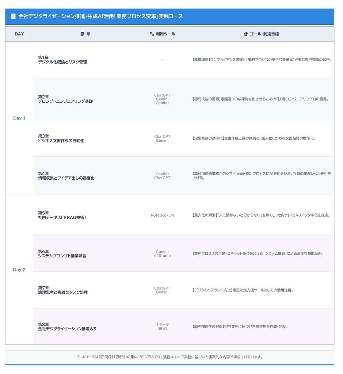
Task: Click the target icon beside ゴール・到達目標
Action: coord(246,34)
